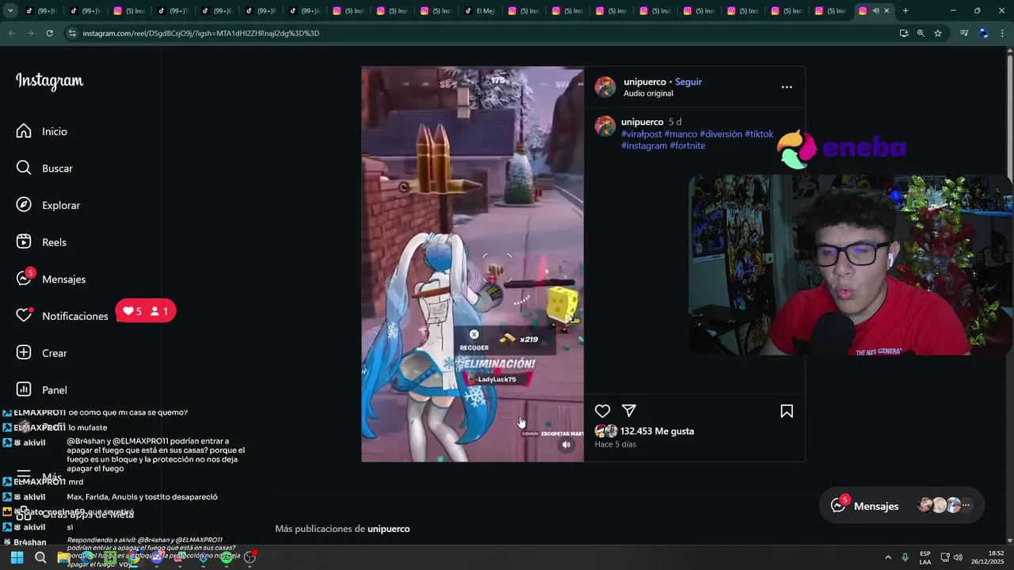Open the tab search dropdown arrow
The image size is (1014, 570).
10,10
